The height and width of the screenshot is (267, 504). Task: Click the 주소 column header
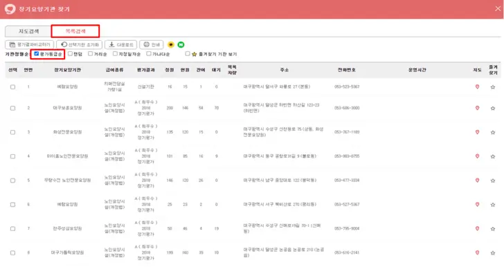[285, 70]
